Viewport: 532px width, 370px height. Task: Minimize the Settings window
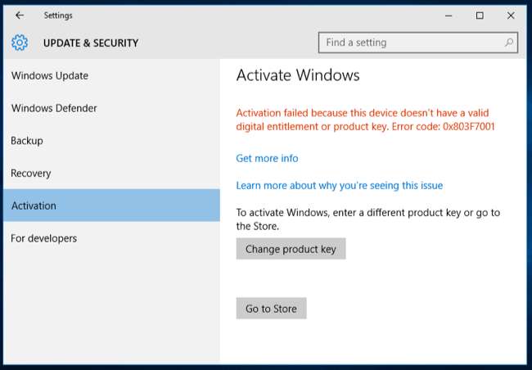449,15
